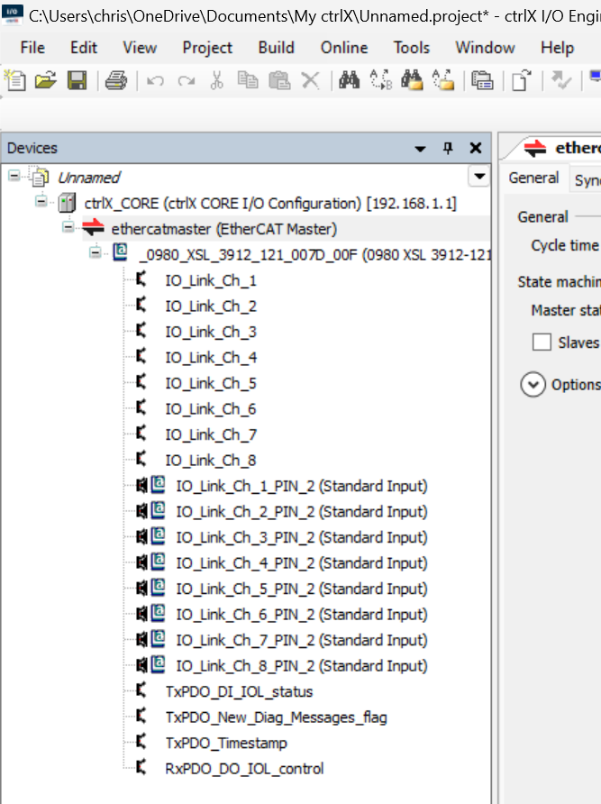Select TxPDO_Timestamp entry
The height and width of the screenshot is (804, 601).
(226, 743)
